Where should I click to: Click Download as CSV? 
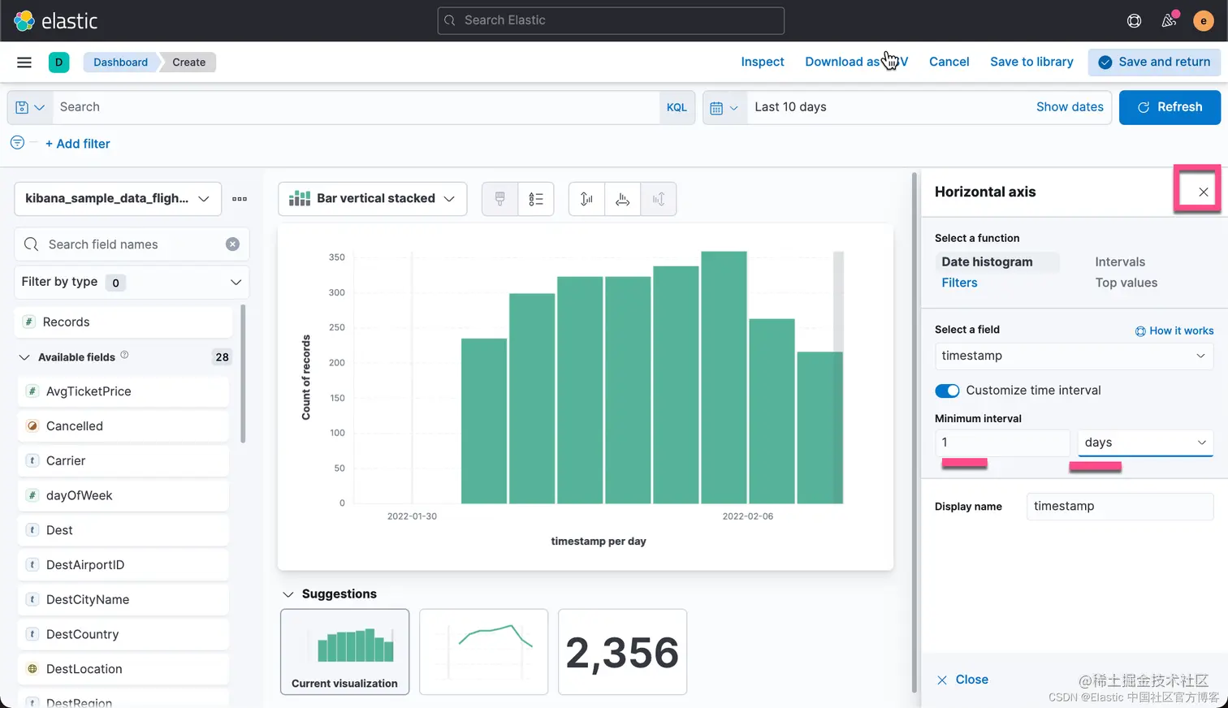pyautogui.click(x=856, y=62)
